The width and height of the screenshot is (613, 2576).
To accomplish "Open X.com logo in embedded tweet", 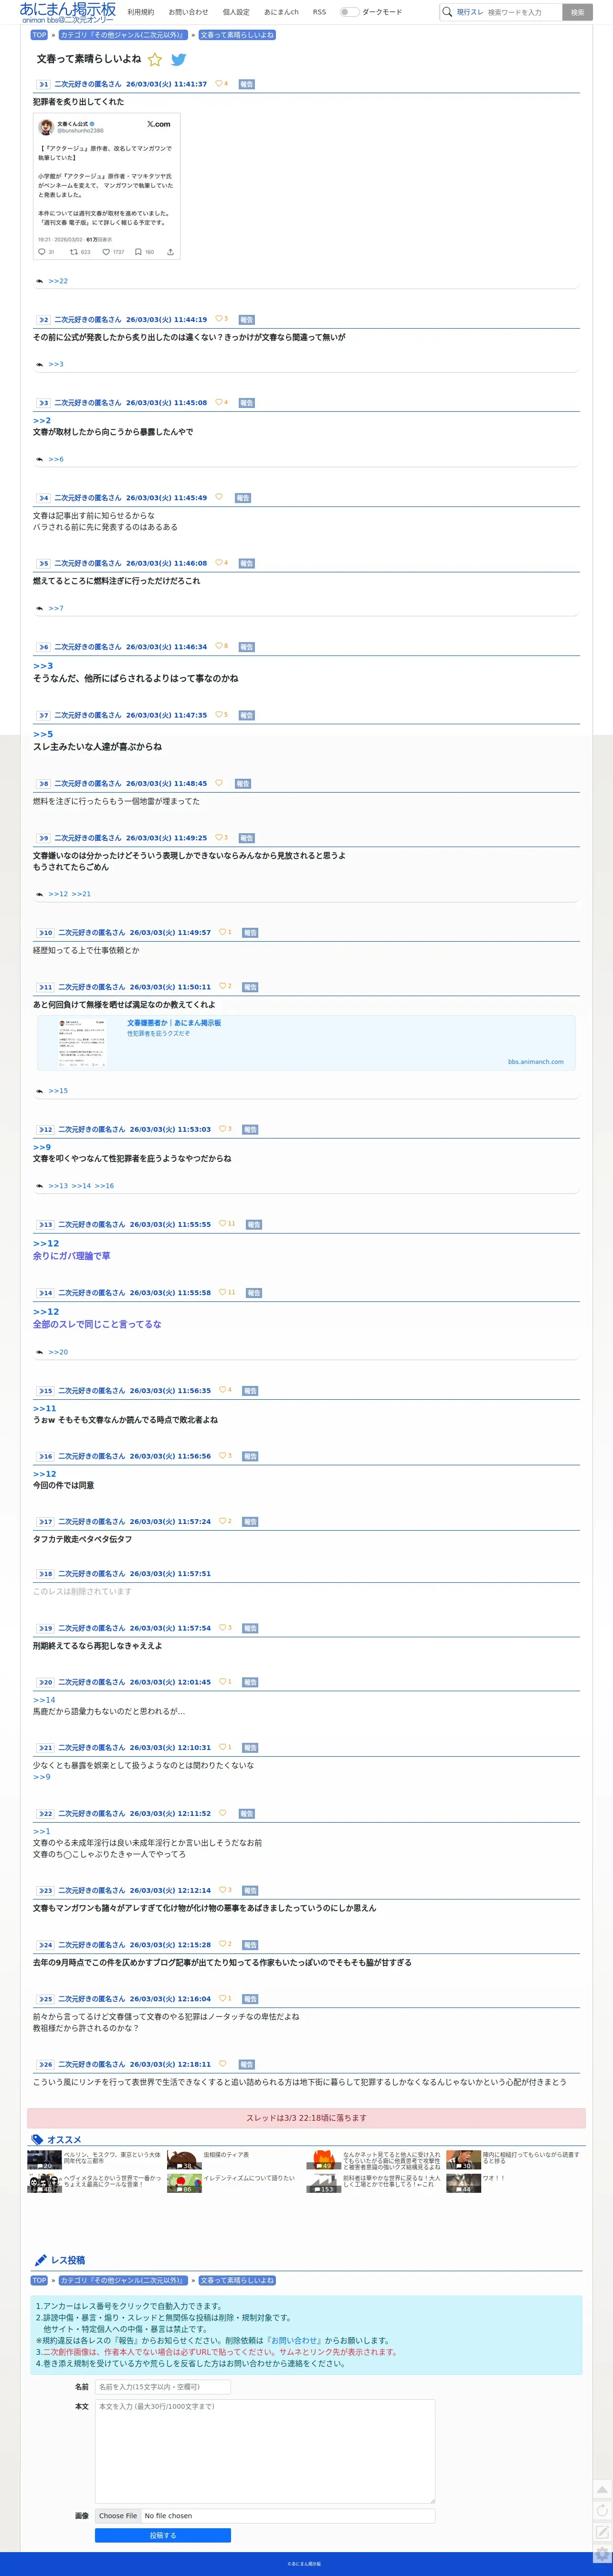I will coord(158,124).
